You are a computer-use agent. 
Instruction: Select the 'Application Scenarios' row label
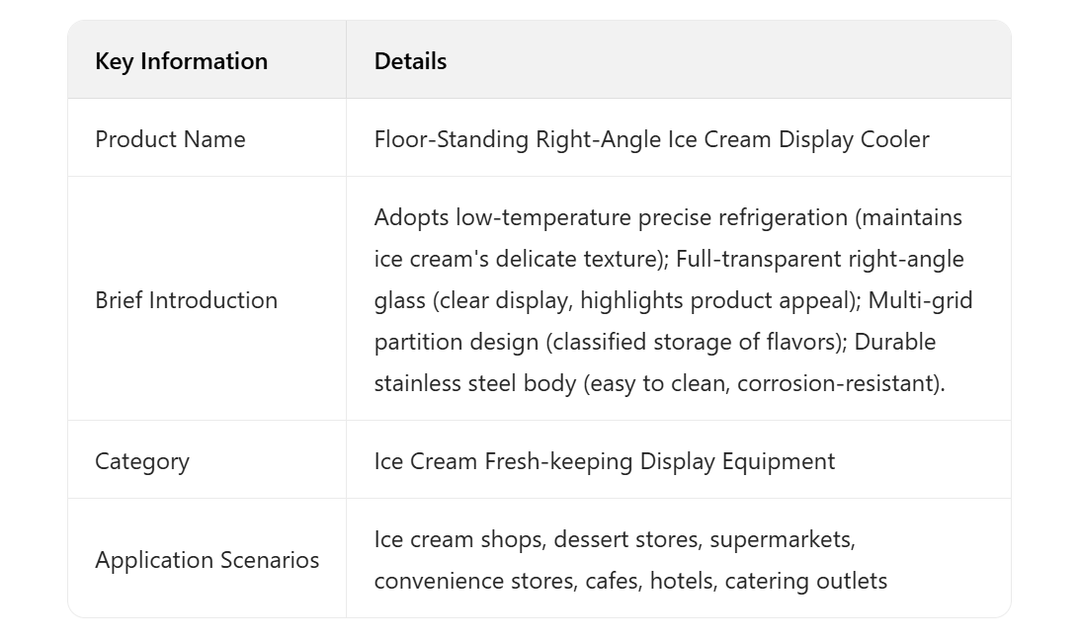207,560
